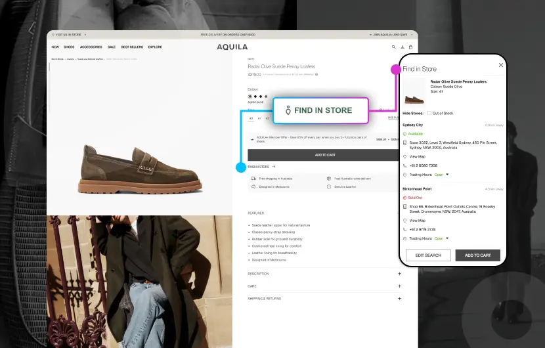Choose the selected Suede Olive colour swatch

(250, 97)
